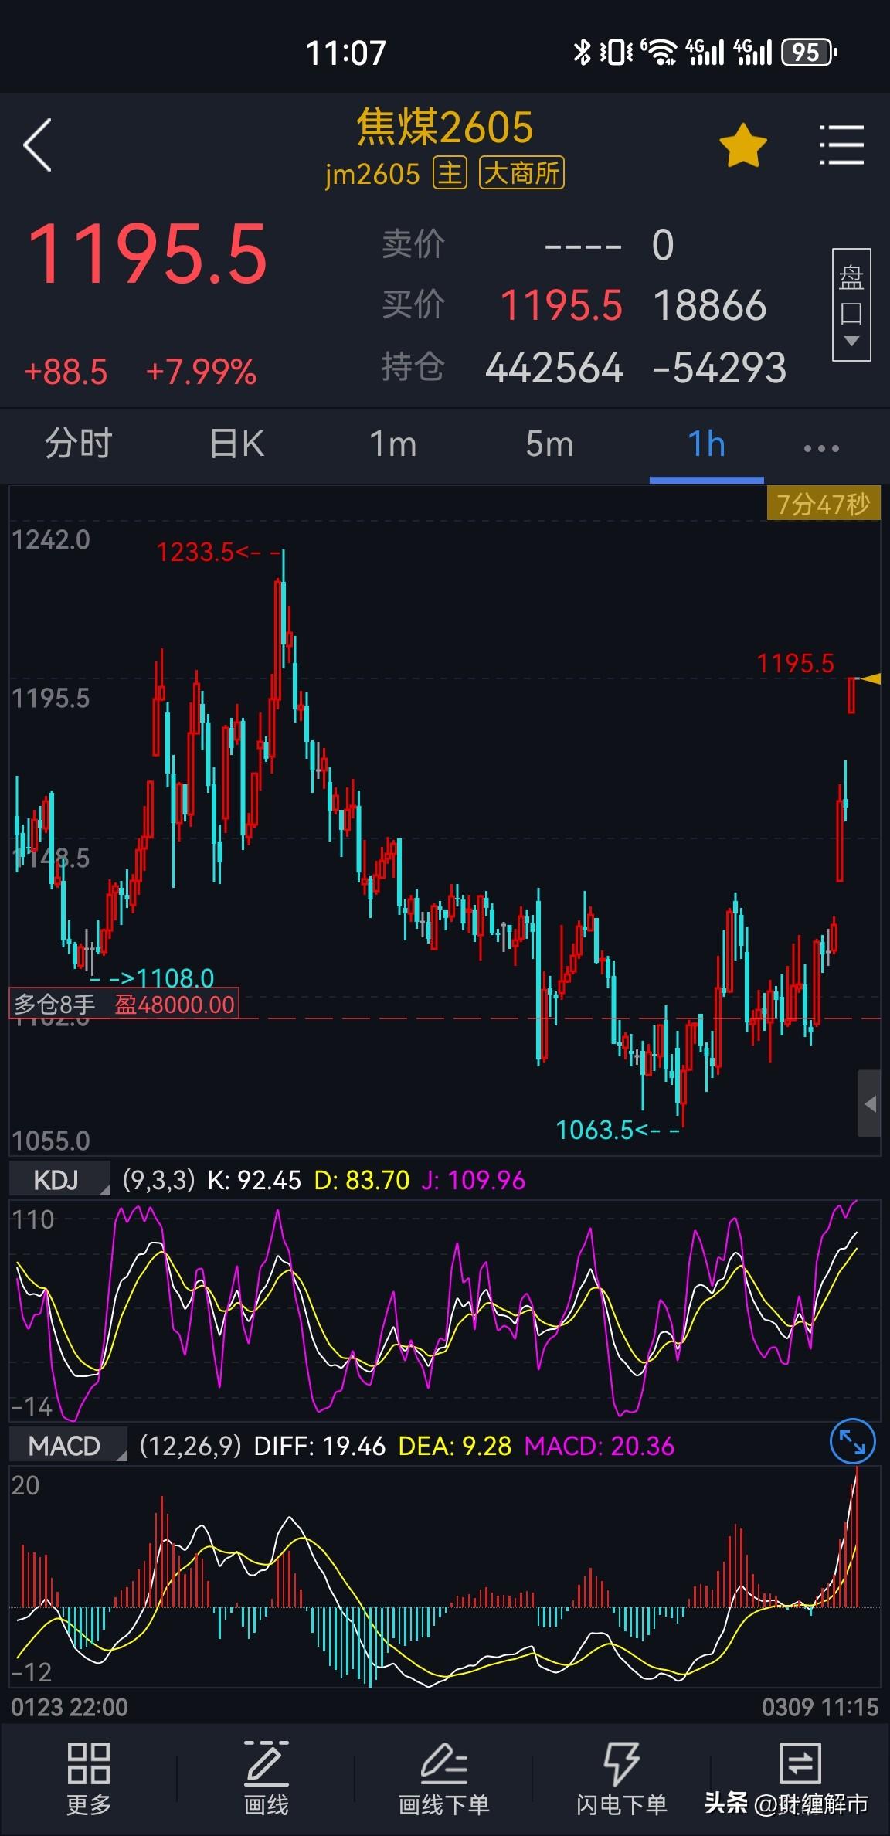Click the DIFF: 19.46 value
Screen dimensions: 890x1836
320,1446
